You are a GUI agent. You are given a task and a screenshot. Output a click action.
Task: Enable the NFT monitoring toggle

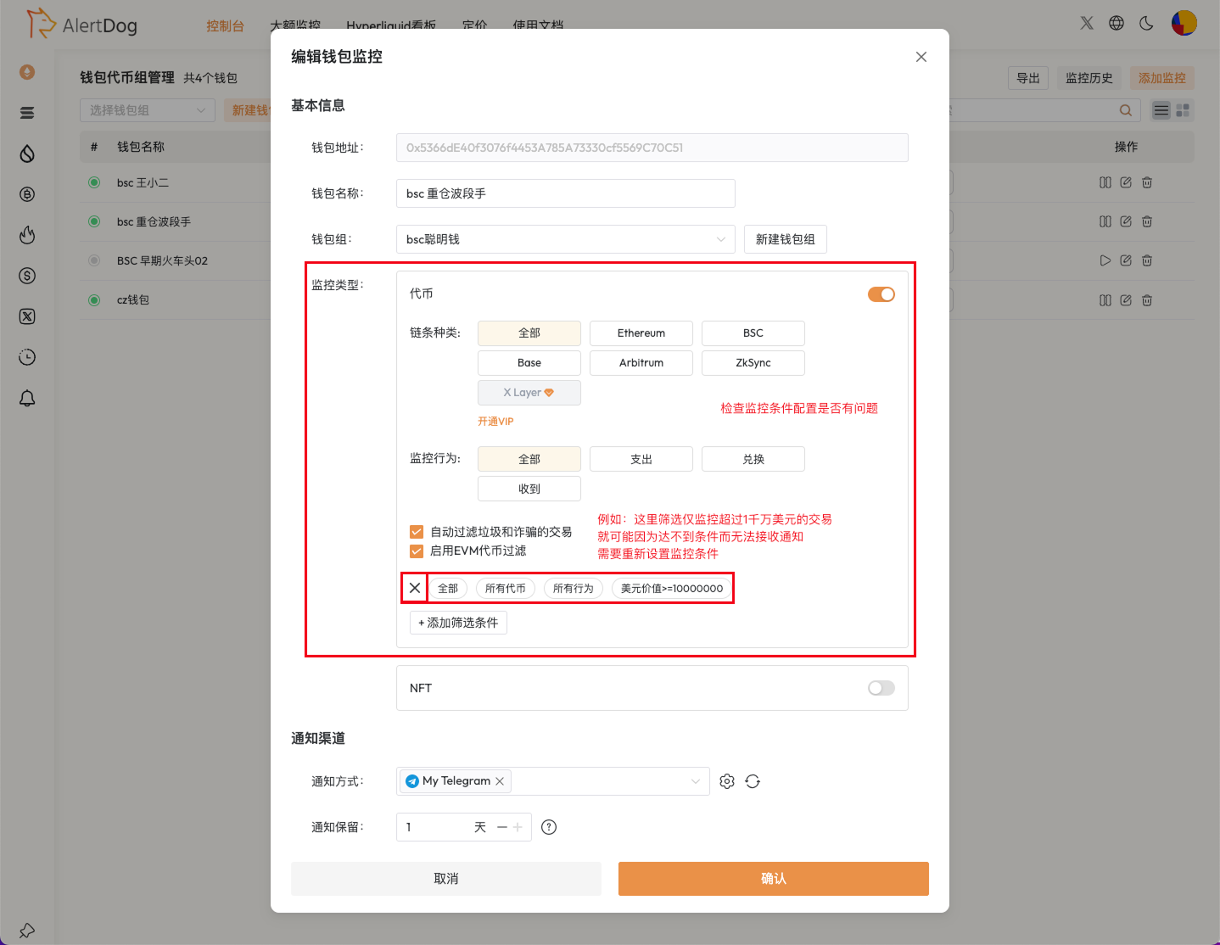881,688
